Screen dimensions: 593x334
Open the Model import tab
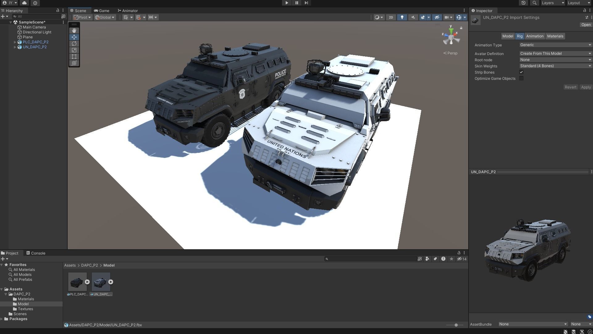click(507, 36)
